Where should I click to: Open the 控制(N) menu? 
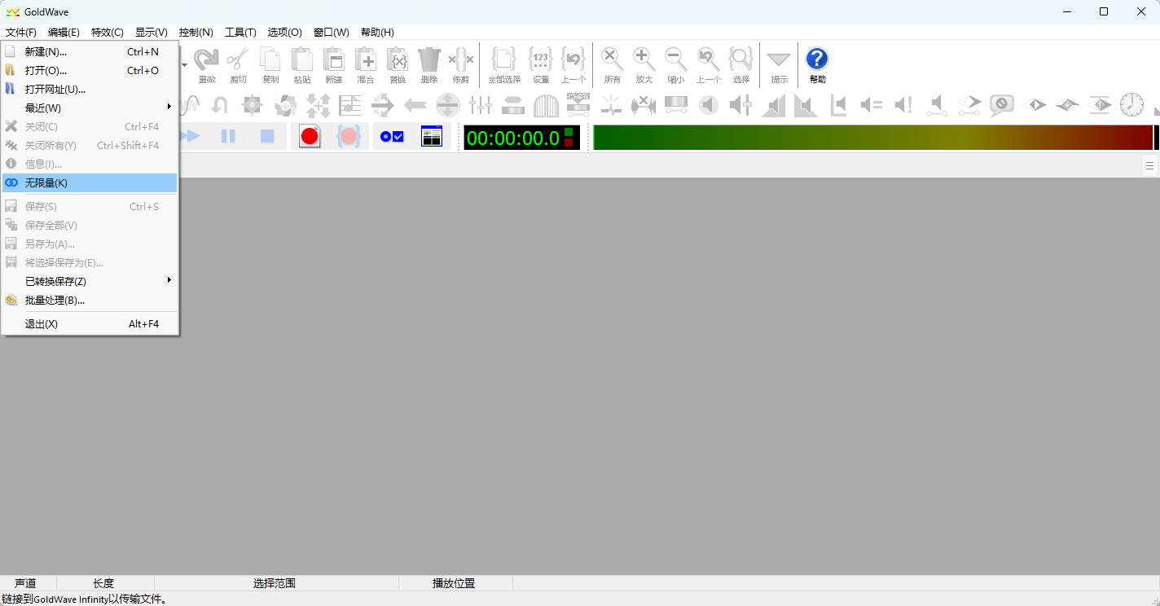(x=196, y=33)
